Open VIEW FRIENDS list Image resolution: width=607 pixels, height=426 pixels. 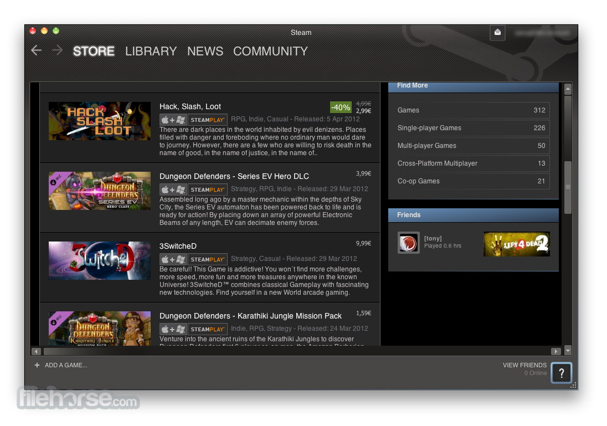[524, 365]
